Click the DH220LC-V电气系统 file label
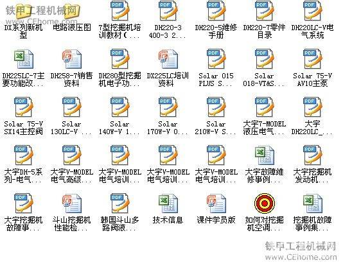343x267 pixels. coord(312,31)
